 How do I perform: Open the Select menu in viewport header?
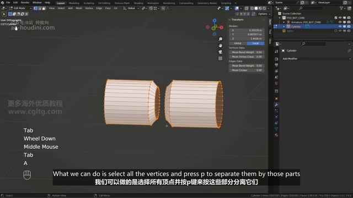click(61, 8)
